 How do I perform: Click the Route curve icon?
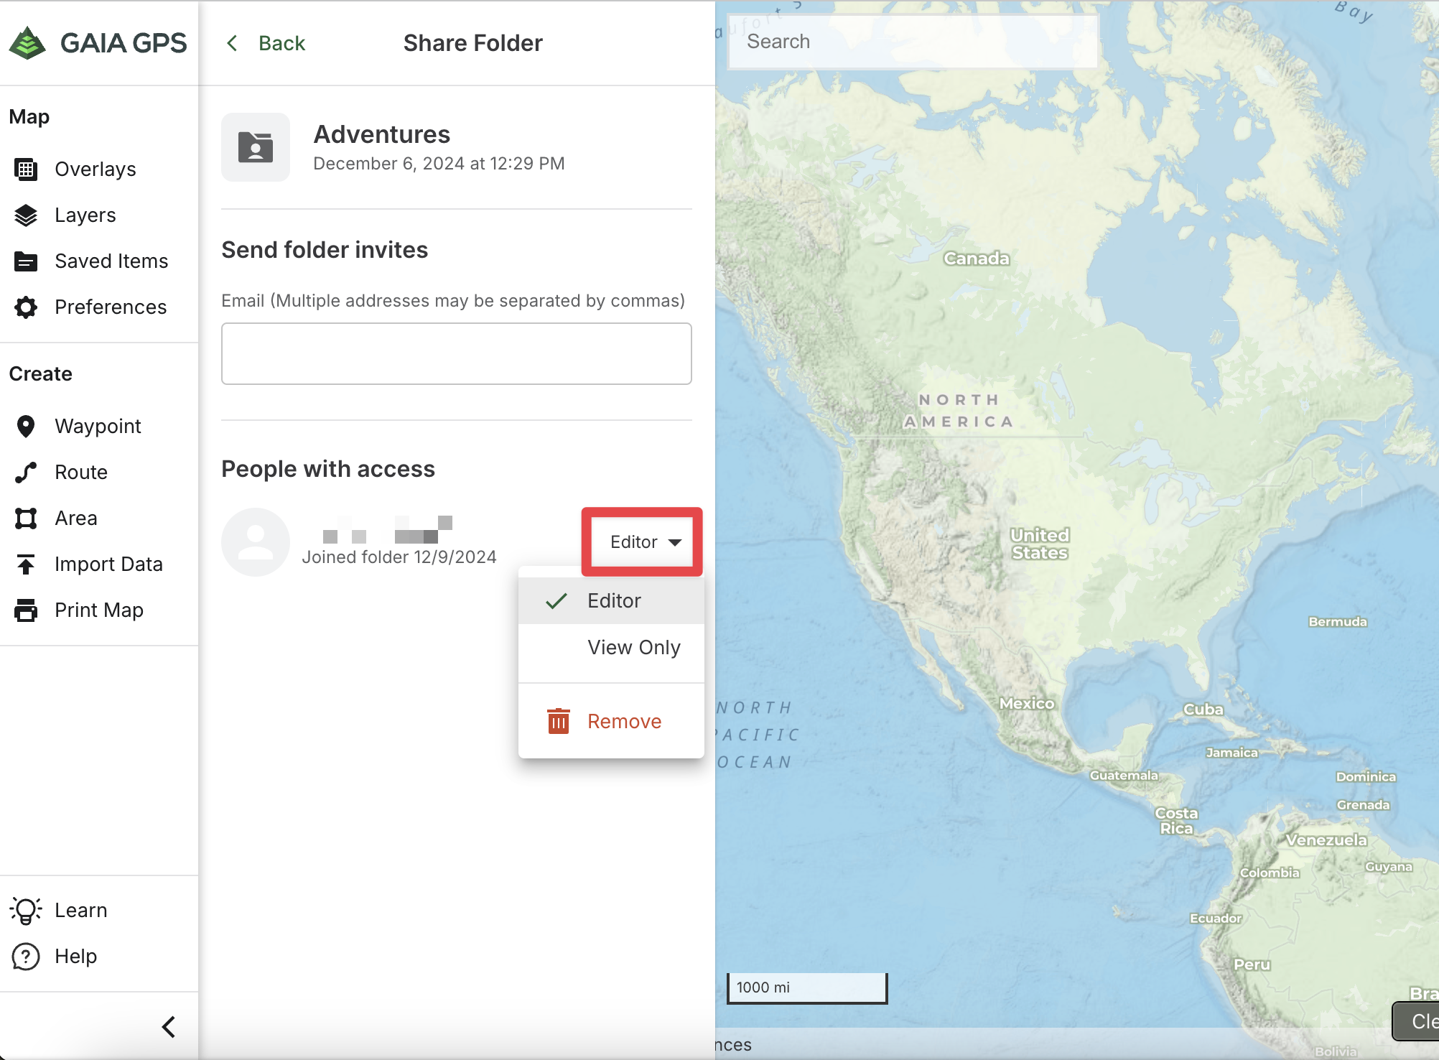click(x=26, y=472)
